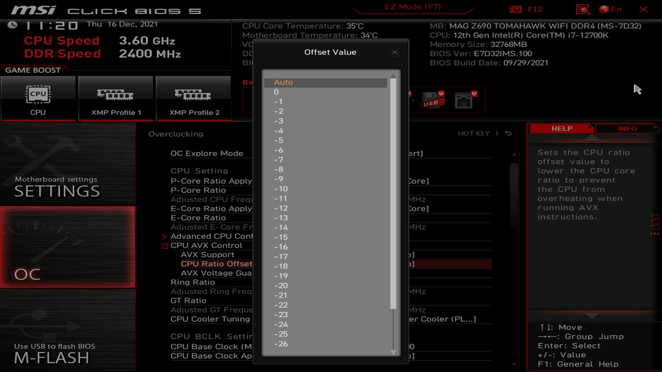
Task: Close the Offset Value popup
Action: pos(395,52)
